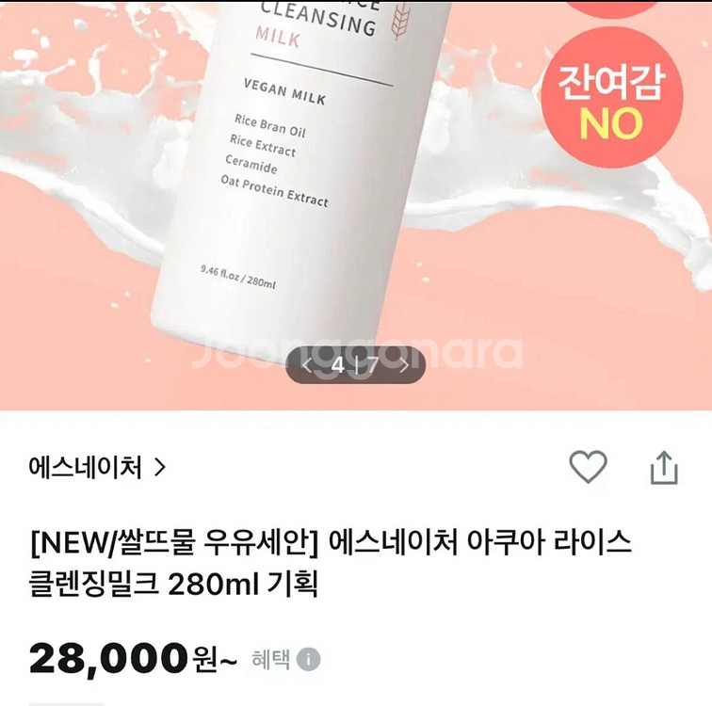Open the 혜택 info circle icon
The height and width of the screenshot is (706, 712).
[308, 659]
